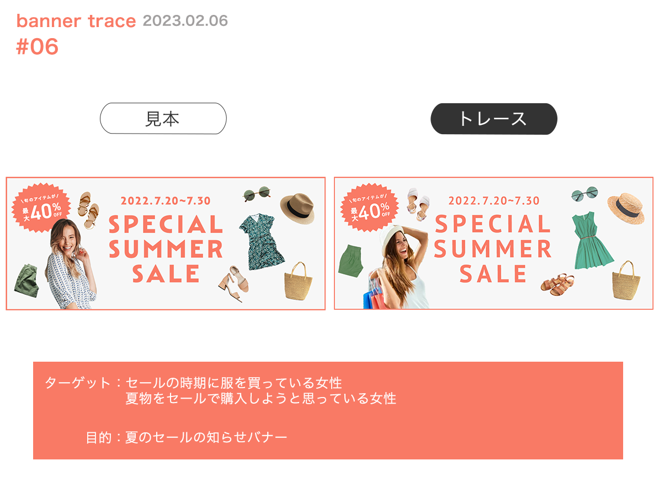Click the banner trace title text
The width and height of the screenshot is (659, 492).
point(76,21)
